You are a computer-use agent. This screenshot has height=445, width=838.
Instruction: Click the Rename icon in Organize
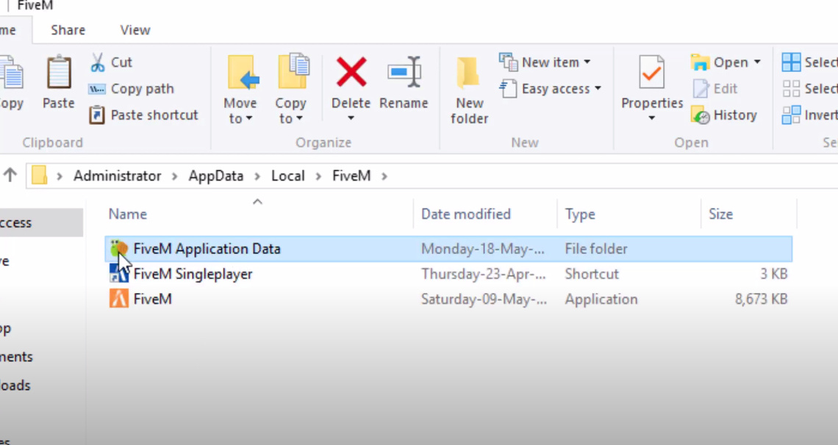(x=404, y=73)
